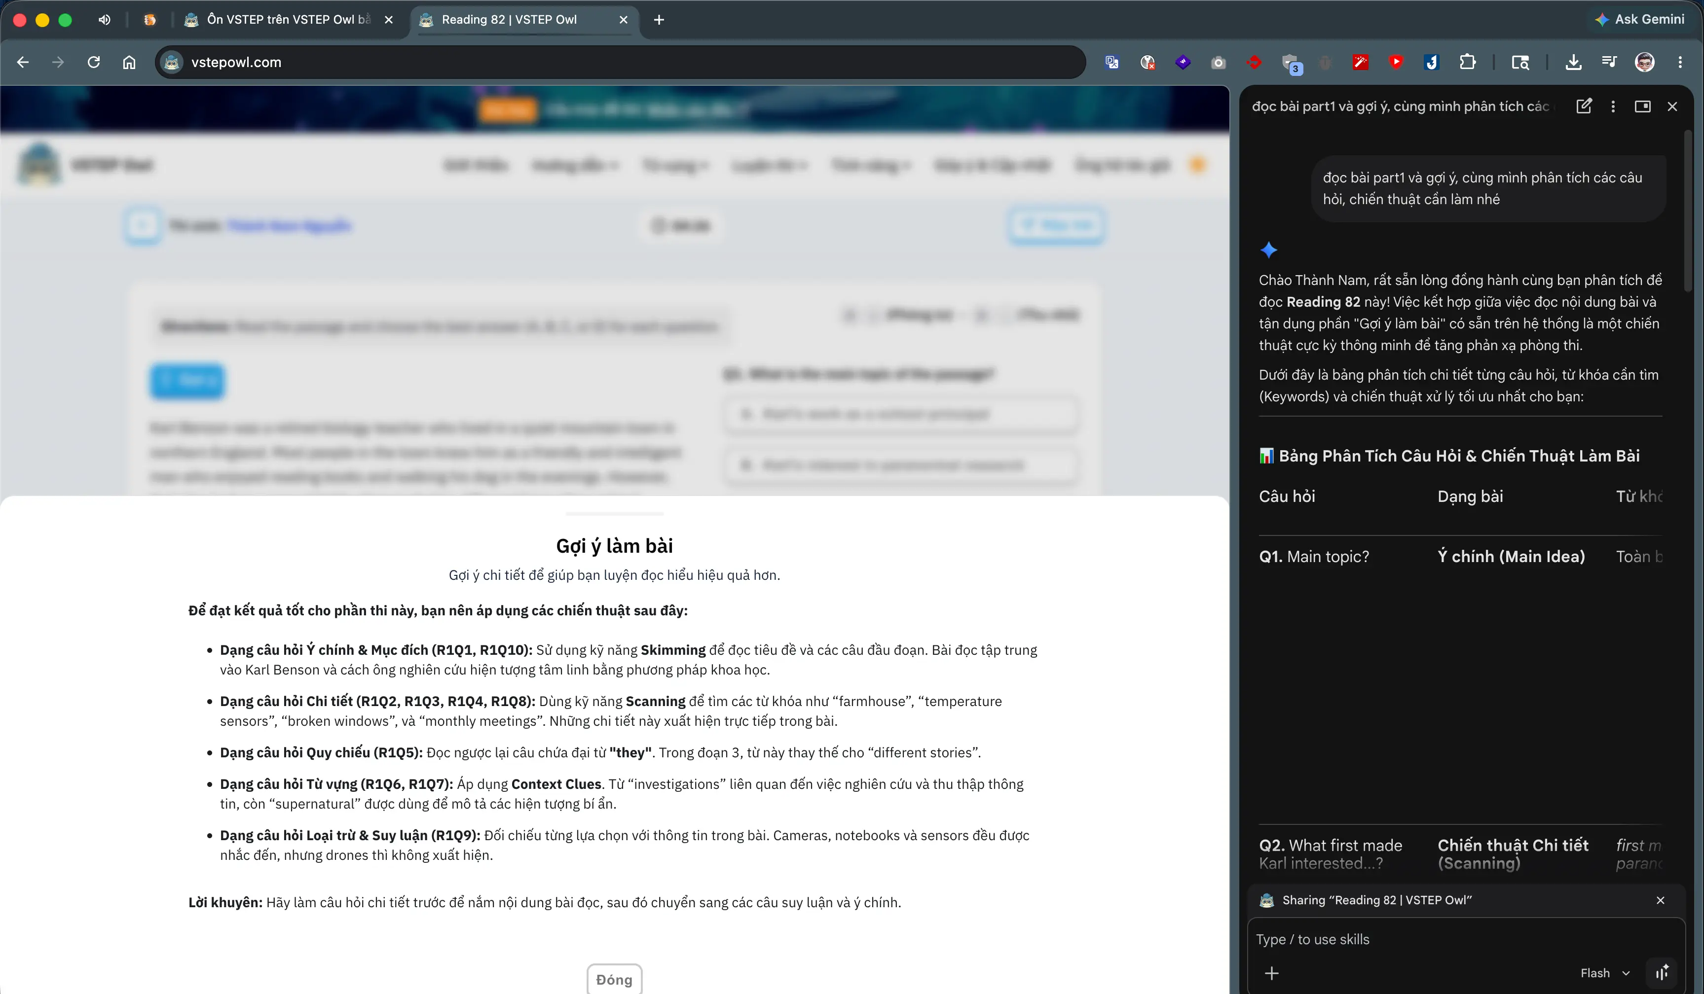
Task: Open a new browser tab
Action: [659, 20]
